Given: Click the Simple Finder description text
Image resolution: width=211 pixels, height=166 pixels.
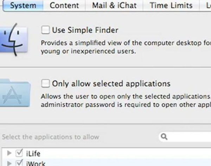Looking at the screenshot, I should (123, 47).
